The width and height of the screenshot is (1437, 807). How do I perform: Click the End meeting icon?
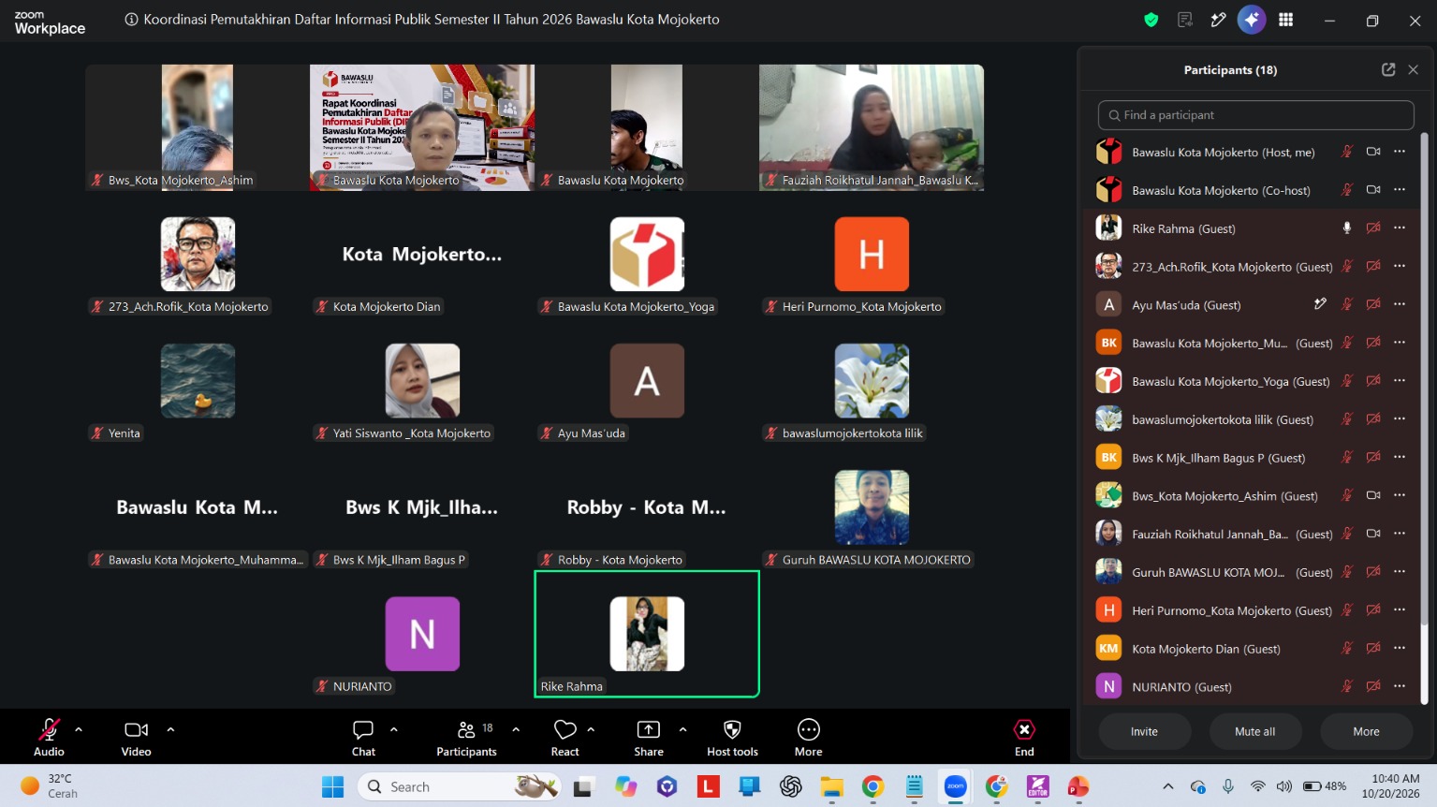click(1024, 729)
